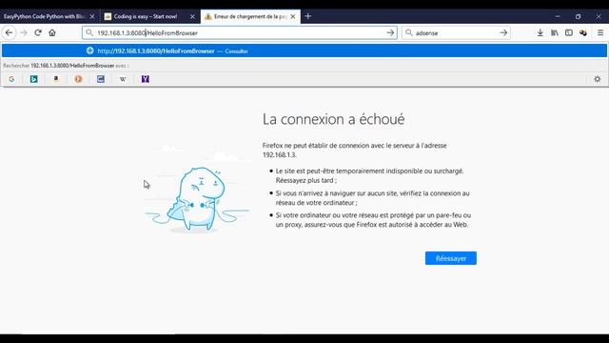Click inside the address bar URL field

click(239, 33)
